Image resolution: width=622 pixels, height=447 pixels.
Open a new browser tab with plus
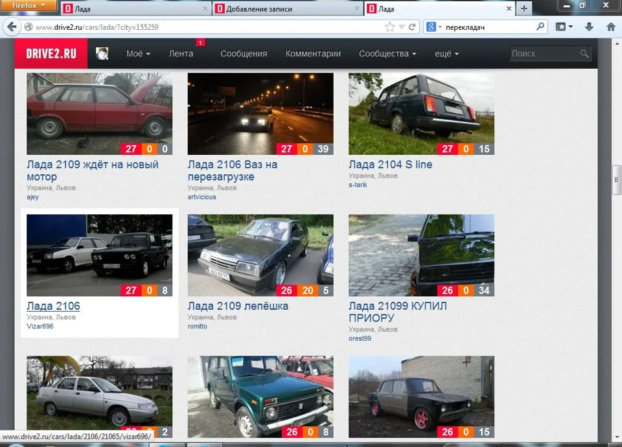[x=524, y=8]
